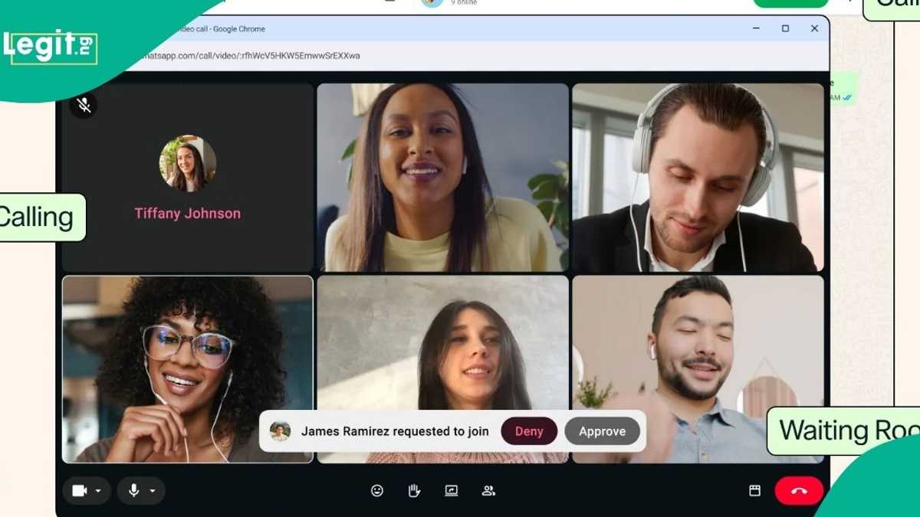
Task: Open the participants list icon
Action: coord(488,491)
